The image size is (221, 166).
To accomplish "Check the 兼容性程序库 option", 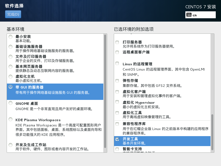I will (117, 124).
